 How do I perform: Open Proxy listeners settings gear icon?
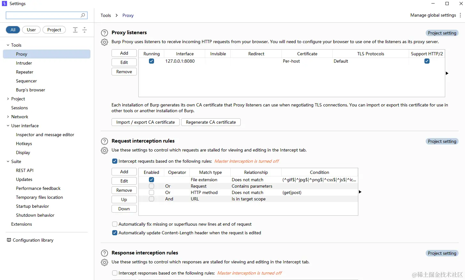click(x=105, y=42)
